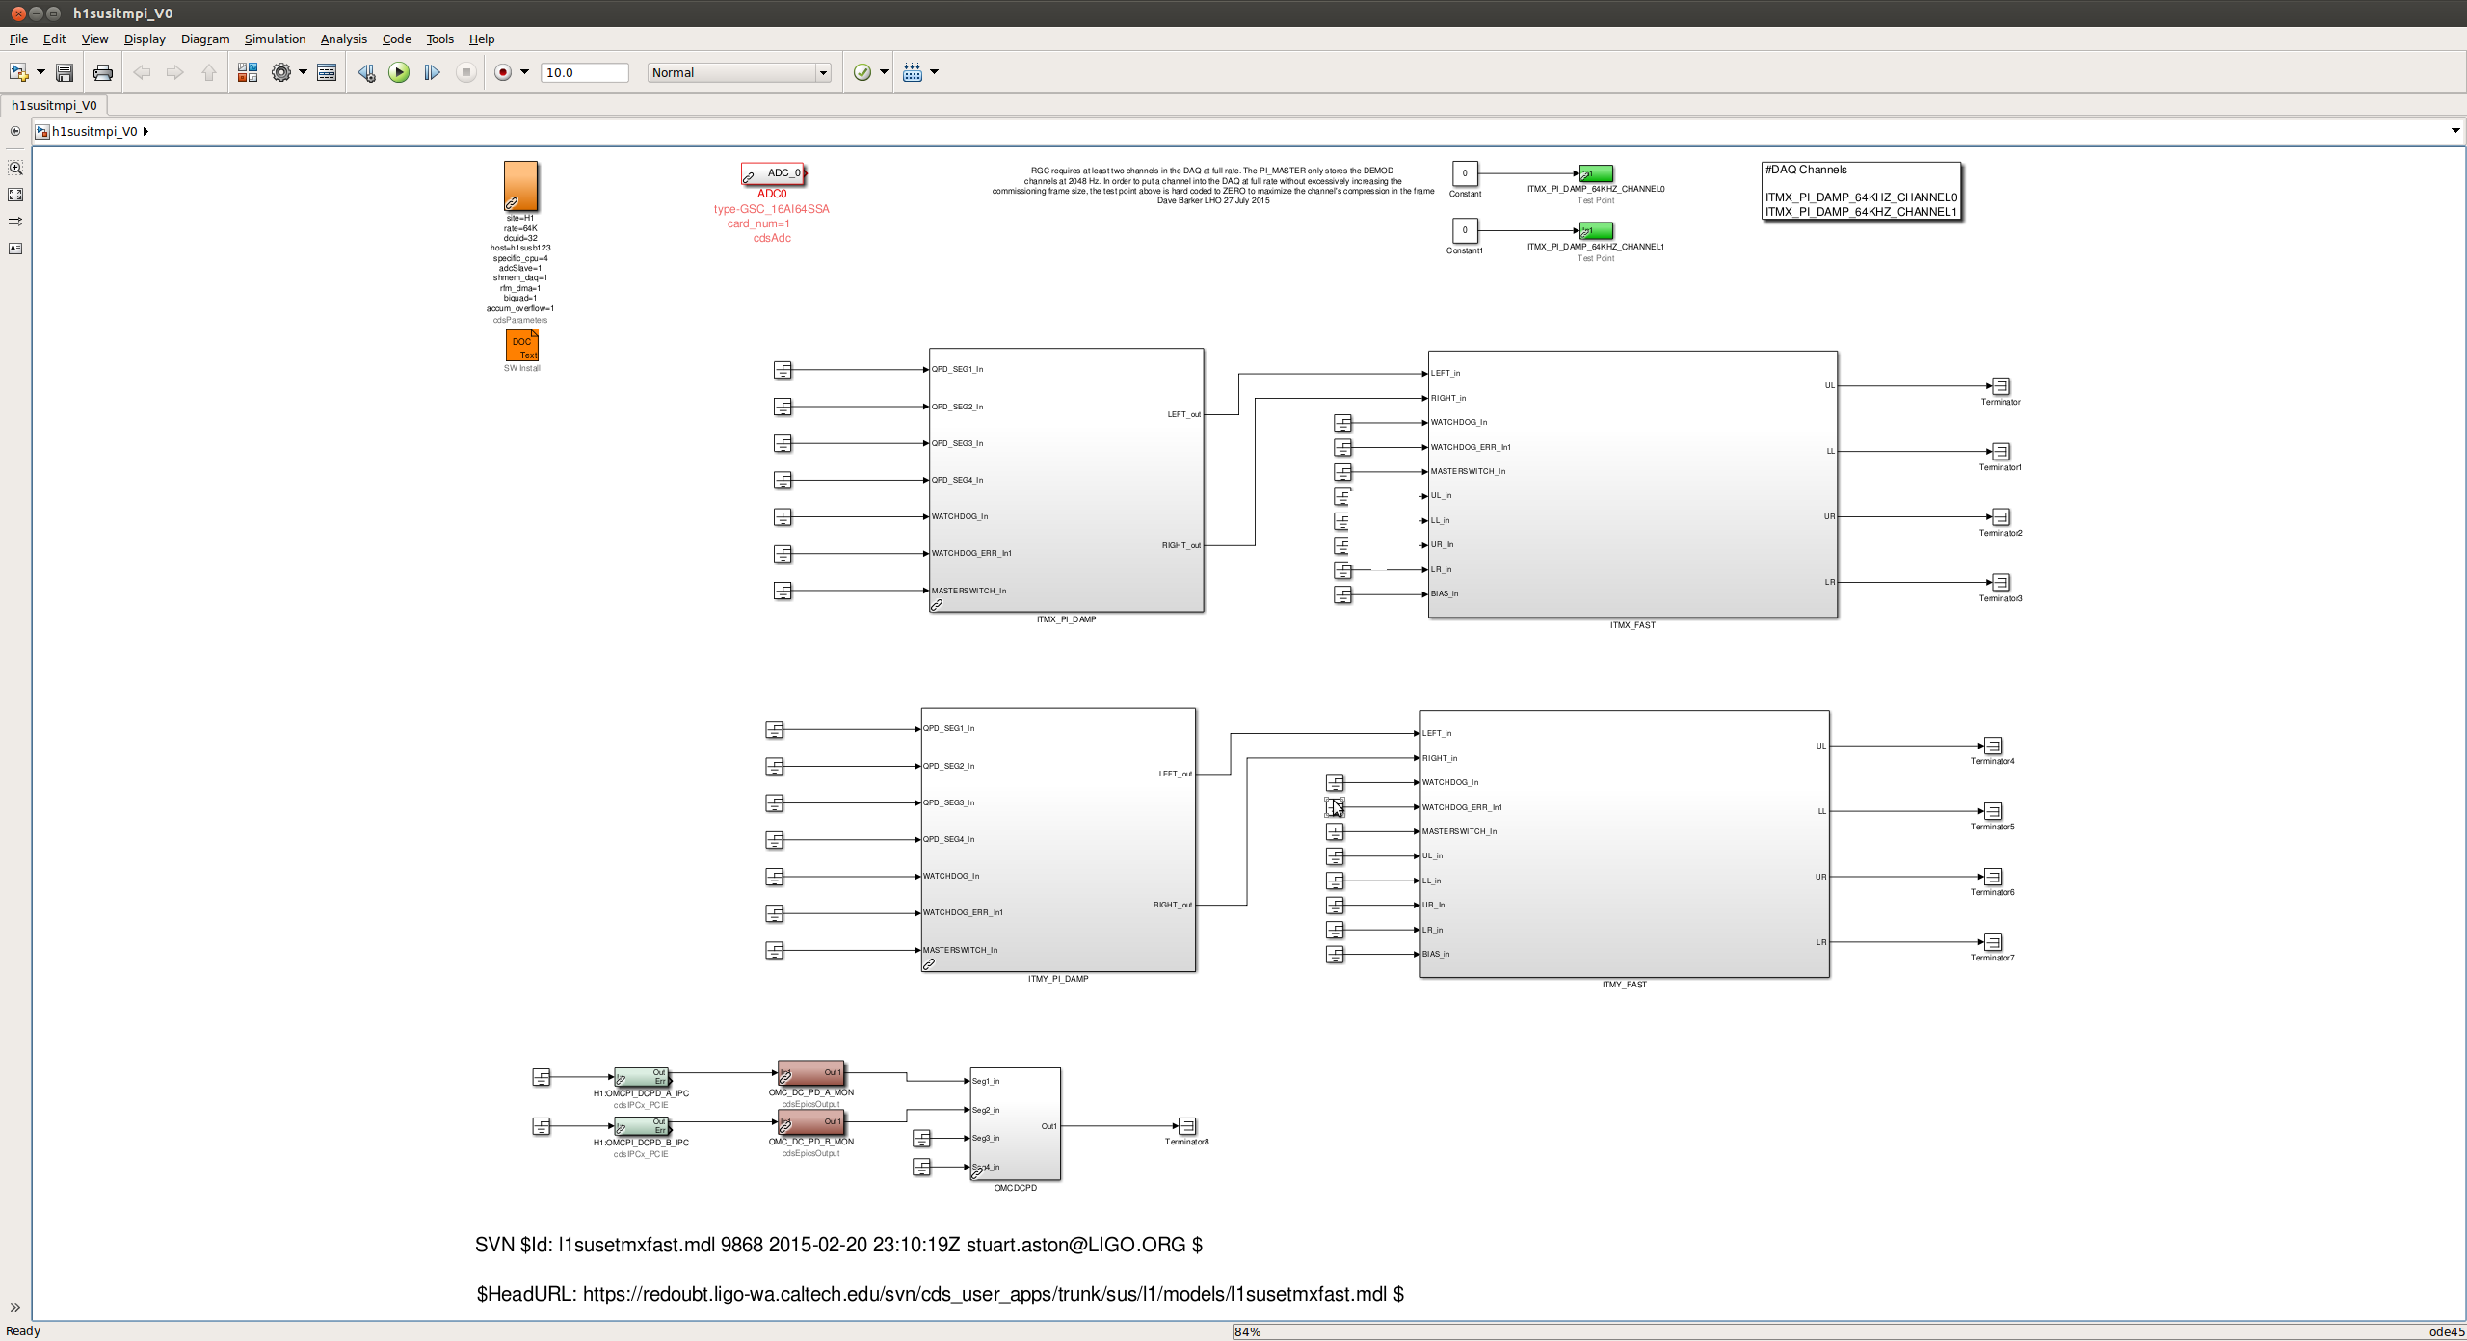Click the Step Forward button
2467x1341 pixels.
click(432, 72)
